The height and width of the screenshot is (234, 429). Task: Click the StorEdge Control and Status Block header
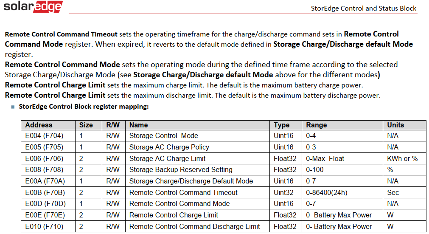364,8
